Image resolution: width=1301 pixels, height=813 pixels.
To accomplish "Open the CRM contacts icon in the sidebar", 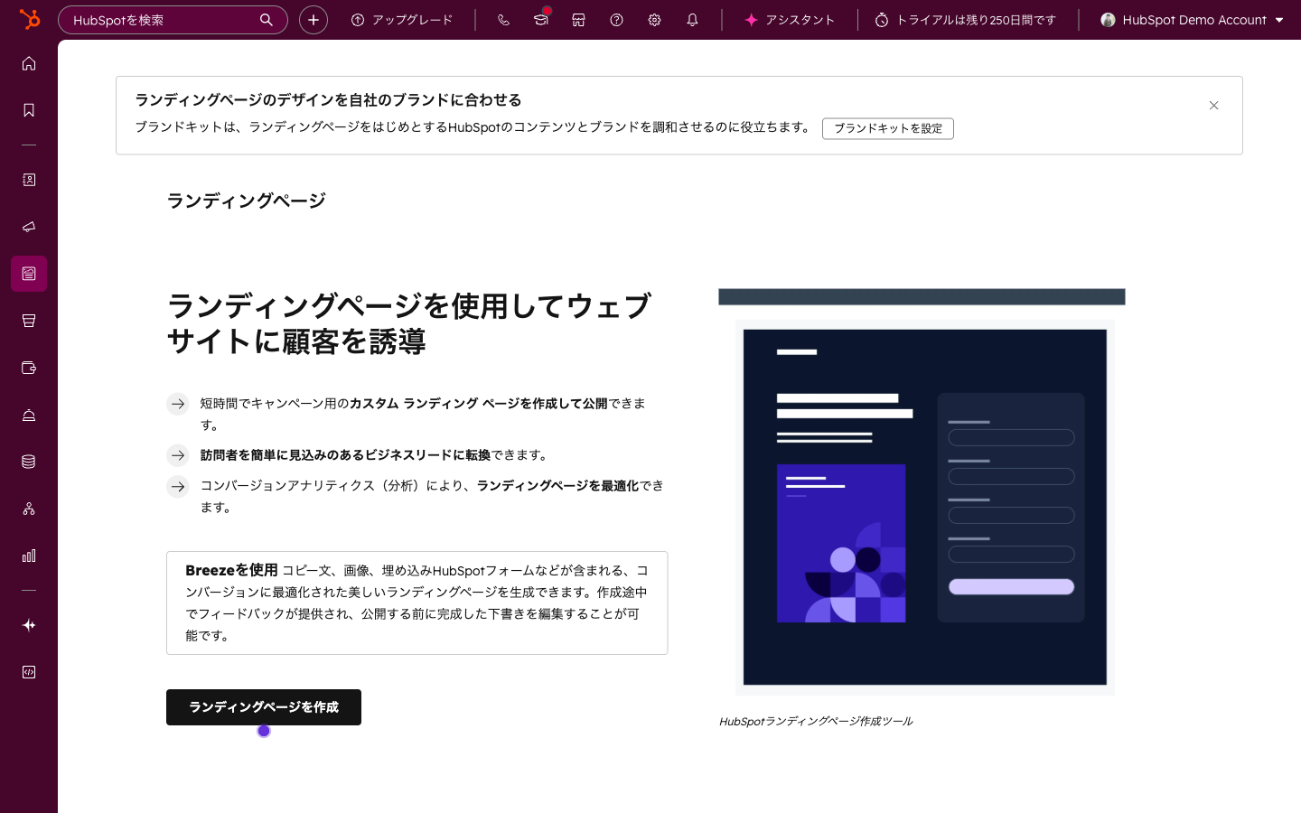I will point(29,180).
